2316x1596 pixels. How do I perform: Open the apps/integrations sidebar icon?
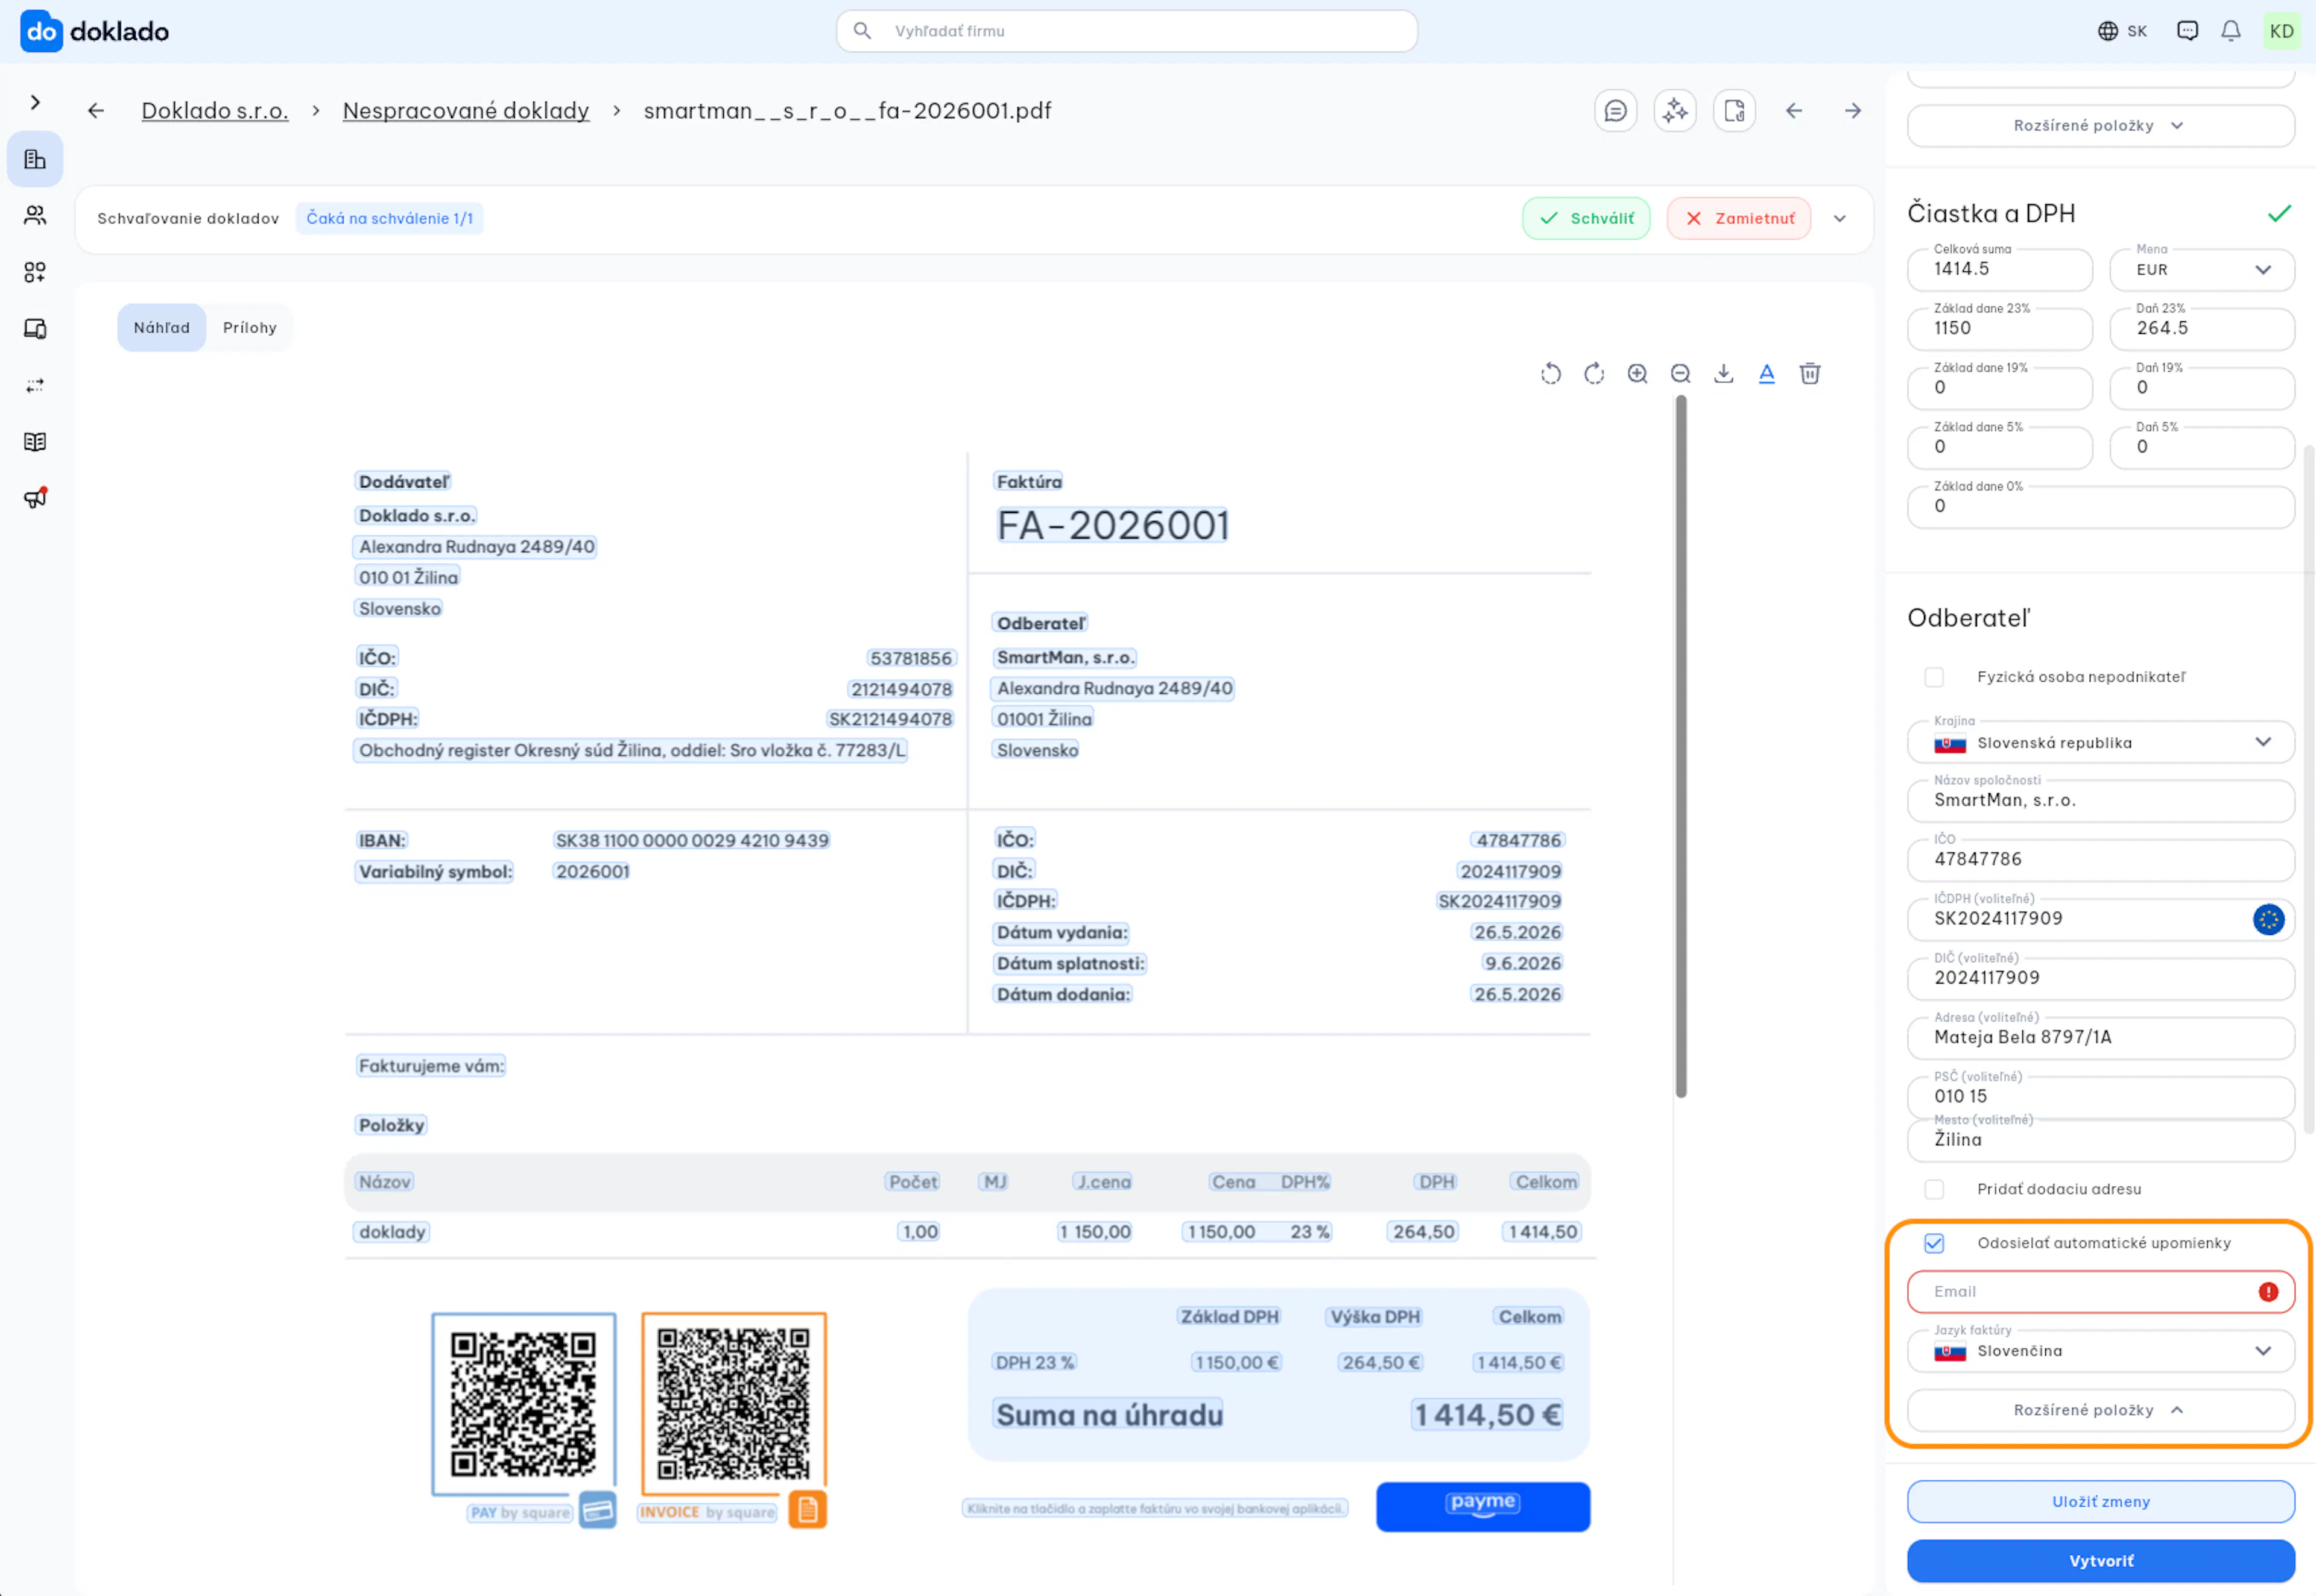(35, 272)
